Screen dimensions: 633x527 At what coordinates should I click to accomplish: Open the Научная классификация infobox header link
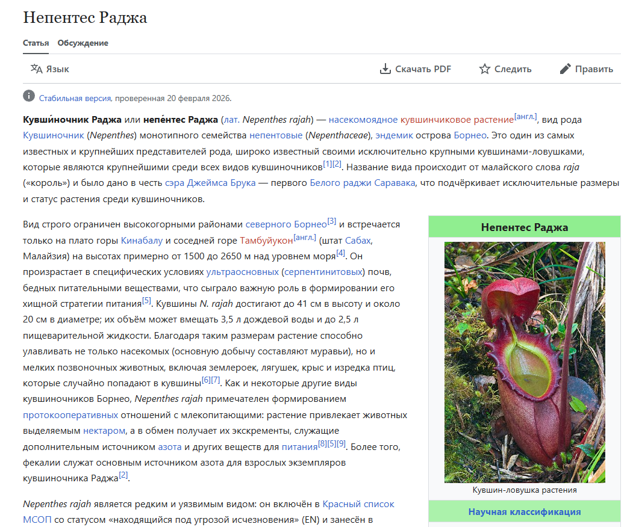(x=525, y=512)
